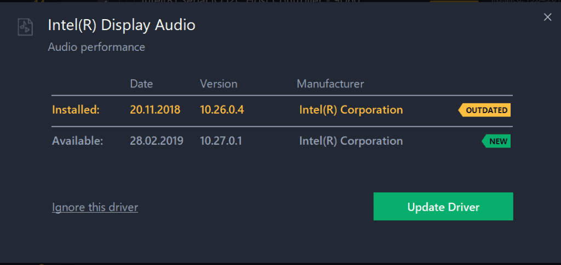The width and height of the screenshot is (561, 265).
Task: Click the Version column header
Action: (x=219, y=84)
